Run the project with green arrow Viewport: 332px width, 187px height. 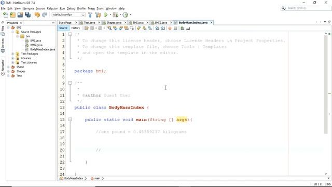click(106, 15)
